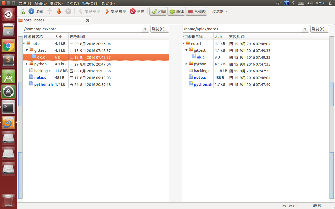Screen dimensions: 335x209
Task: Select python.sh in the right pane
Action: coord(203,84)
